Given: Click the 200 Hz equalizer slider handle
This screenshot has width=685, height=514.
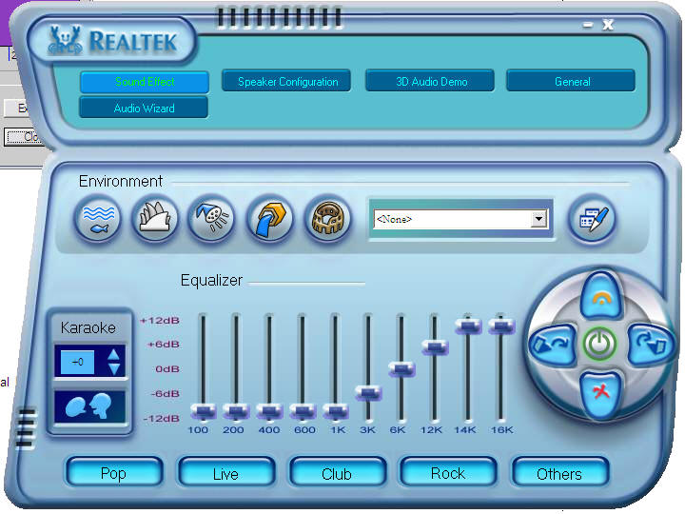Looking at the screenshot, I should [x=236, y=411].
